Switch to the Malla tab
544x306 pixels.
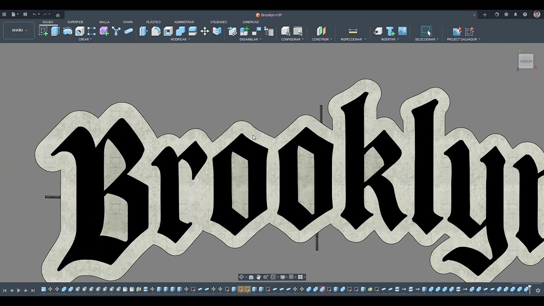point(105,22)
